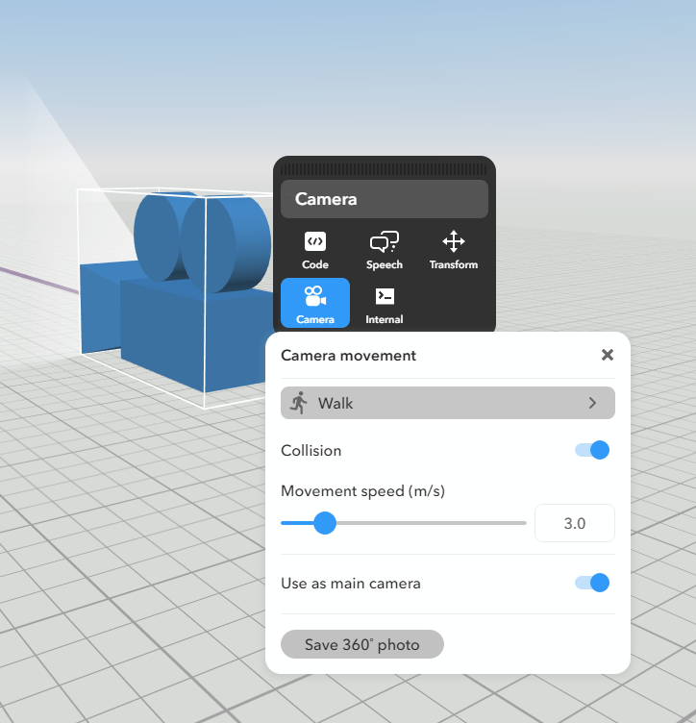Viewport: 696px width, 723px height.
Task: Open the Walk movement mode dropdown
Action: pos(447,403)
